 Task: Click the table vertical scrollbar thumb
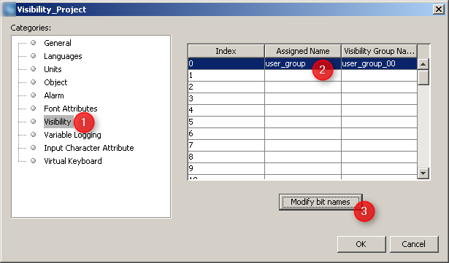tap(423, 77)
